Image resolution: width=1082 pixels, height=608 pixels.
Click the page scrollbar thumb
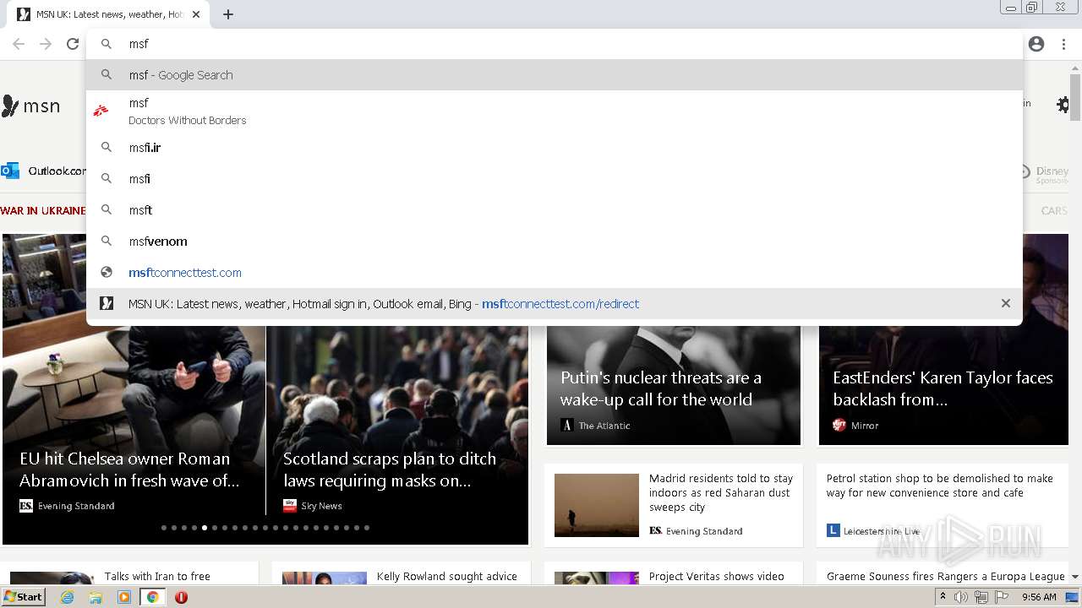pyautogui.click(x=1075, y=97)
